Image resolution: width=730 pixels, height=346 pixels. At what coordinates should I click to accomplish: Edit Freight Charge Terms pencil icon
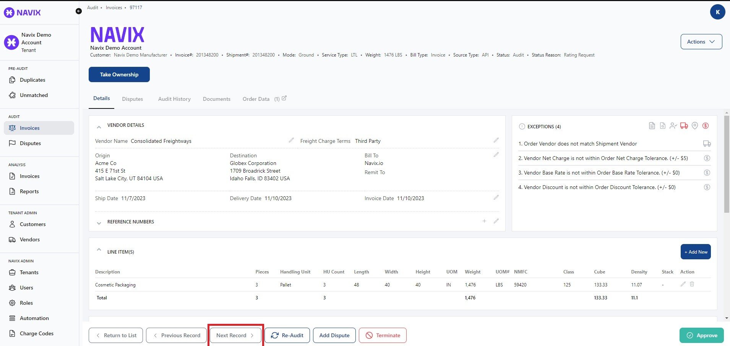click(x=496, y=140)
